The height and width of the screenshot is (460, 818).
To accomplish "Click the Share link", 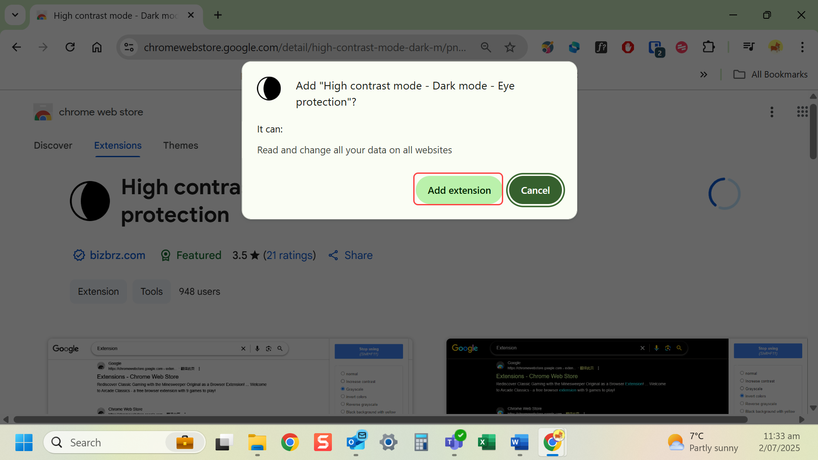I will tap(351, 255).
